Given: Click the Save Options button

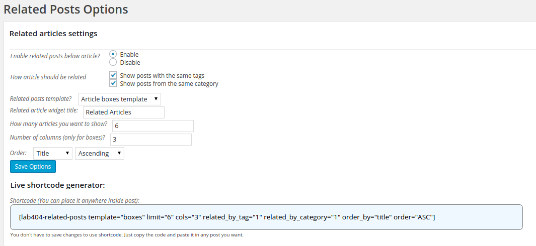Looking at the screenshot, I should (33, 167).
